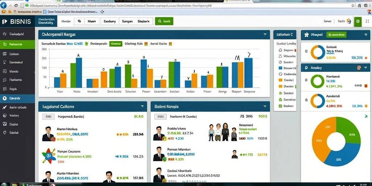The image size is (372, 186).
Task: Click the green button in the chart legend row
Action: [x=116, y=44]
